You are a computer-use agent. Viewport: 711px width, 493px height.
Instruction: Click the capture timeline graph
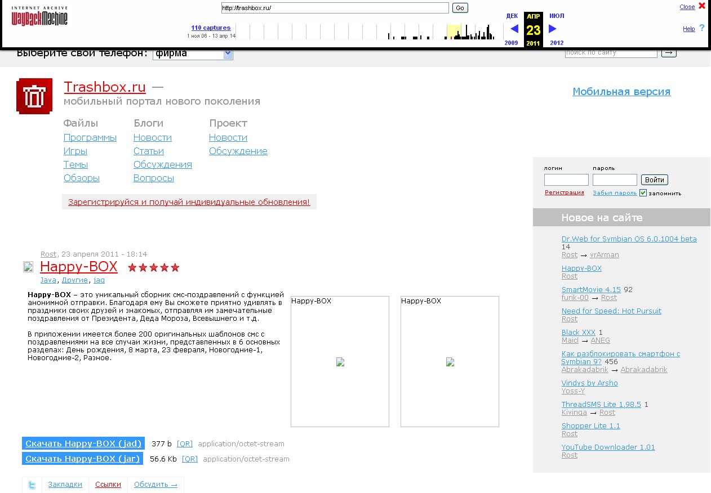tap(369, 32)
